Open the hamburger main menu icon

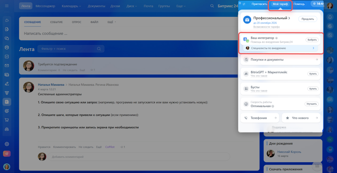click(7, 6)
